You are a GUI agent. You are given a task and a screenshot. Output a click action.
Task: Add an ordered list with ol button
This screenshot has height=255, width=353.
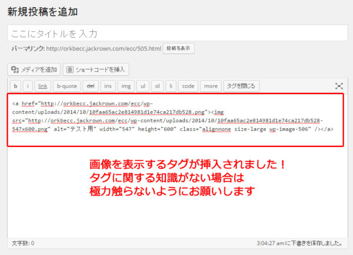pos(157,86)
